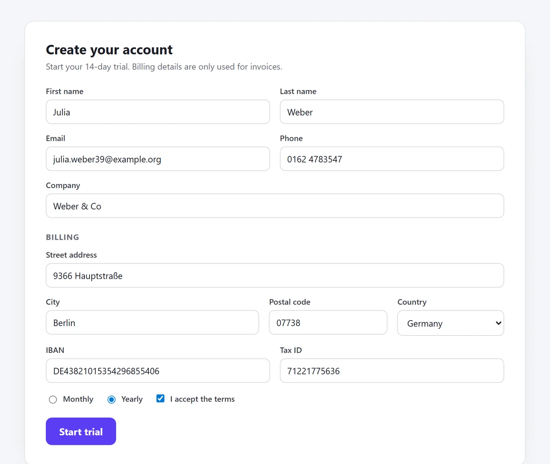Click into the IBAN field
This screenshot has height=464, width=550.
pos(158,371)
